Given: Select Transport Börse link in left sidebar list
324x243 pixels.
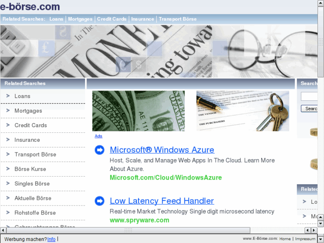Looking at the screenshot, I should (35, 154).
